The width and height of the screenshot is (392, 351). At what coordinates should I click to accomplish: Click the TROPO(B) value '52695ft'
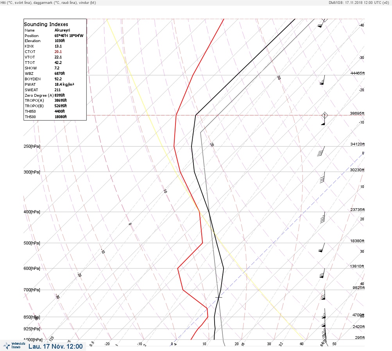tap(61, 106)
